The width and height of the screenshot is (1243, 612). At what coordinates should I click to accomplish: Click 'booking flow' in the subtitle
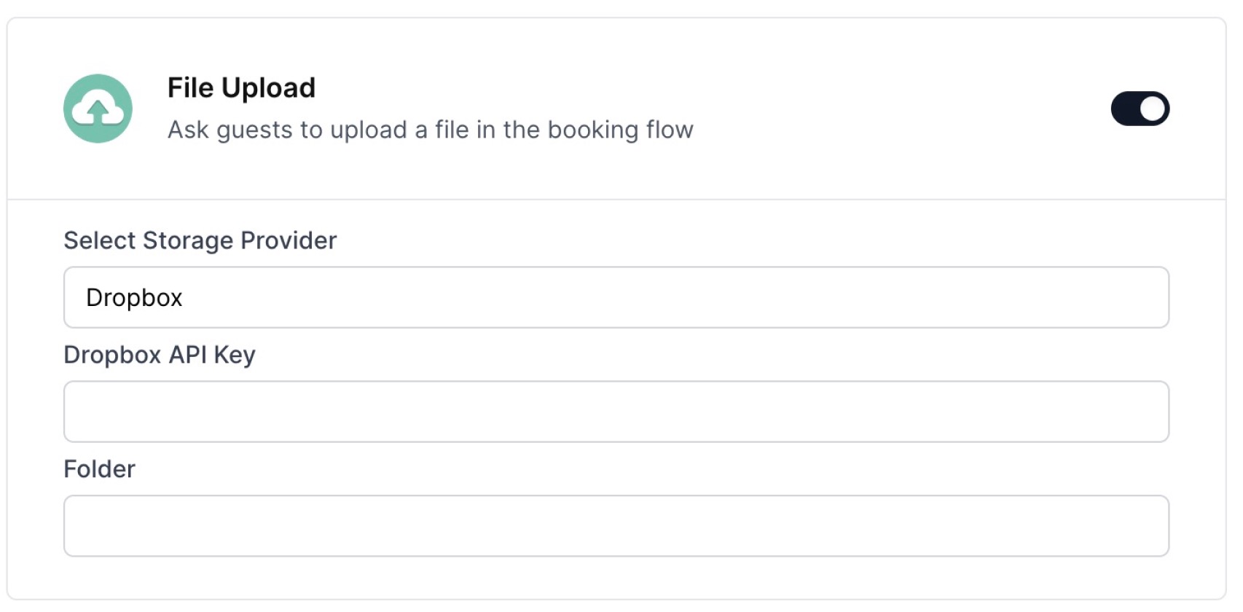point(620,130)
